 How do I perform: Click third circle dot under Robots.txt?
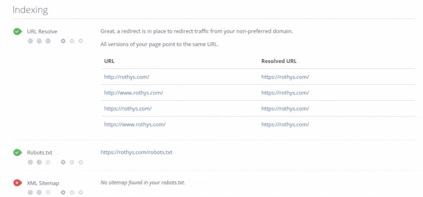click(x=48, y=162)
